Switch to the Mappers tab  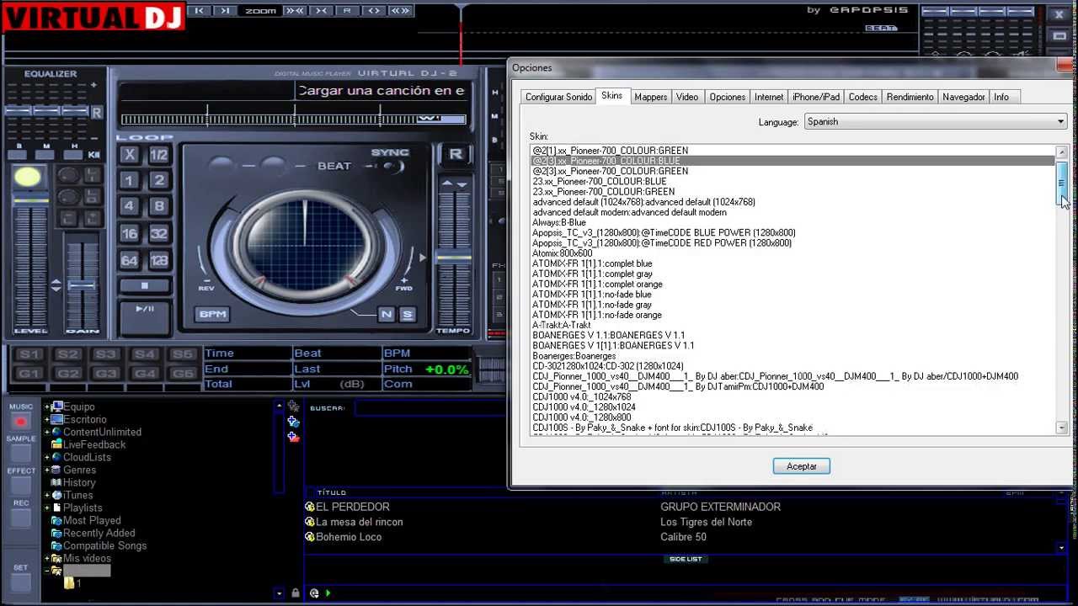pos(650,97)
